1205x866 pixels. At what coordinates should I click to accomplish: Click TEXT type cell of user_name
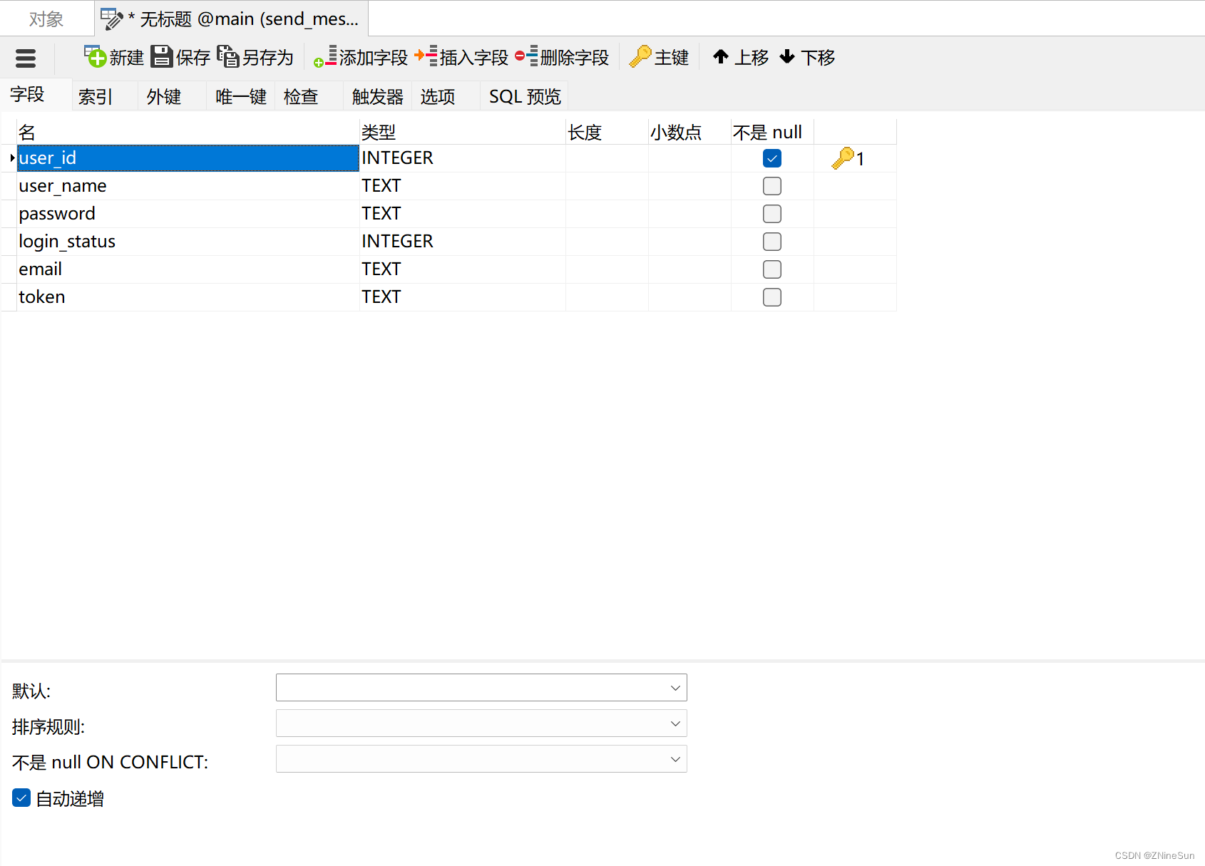[463, 186]
